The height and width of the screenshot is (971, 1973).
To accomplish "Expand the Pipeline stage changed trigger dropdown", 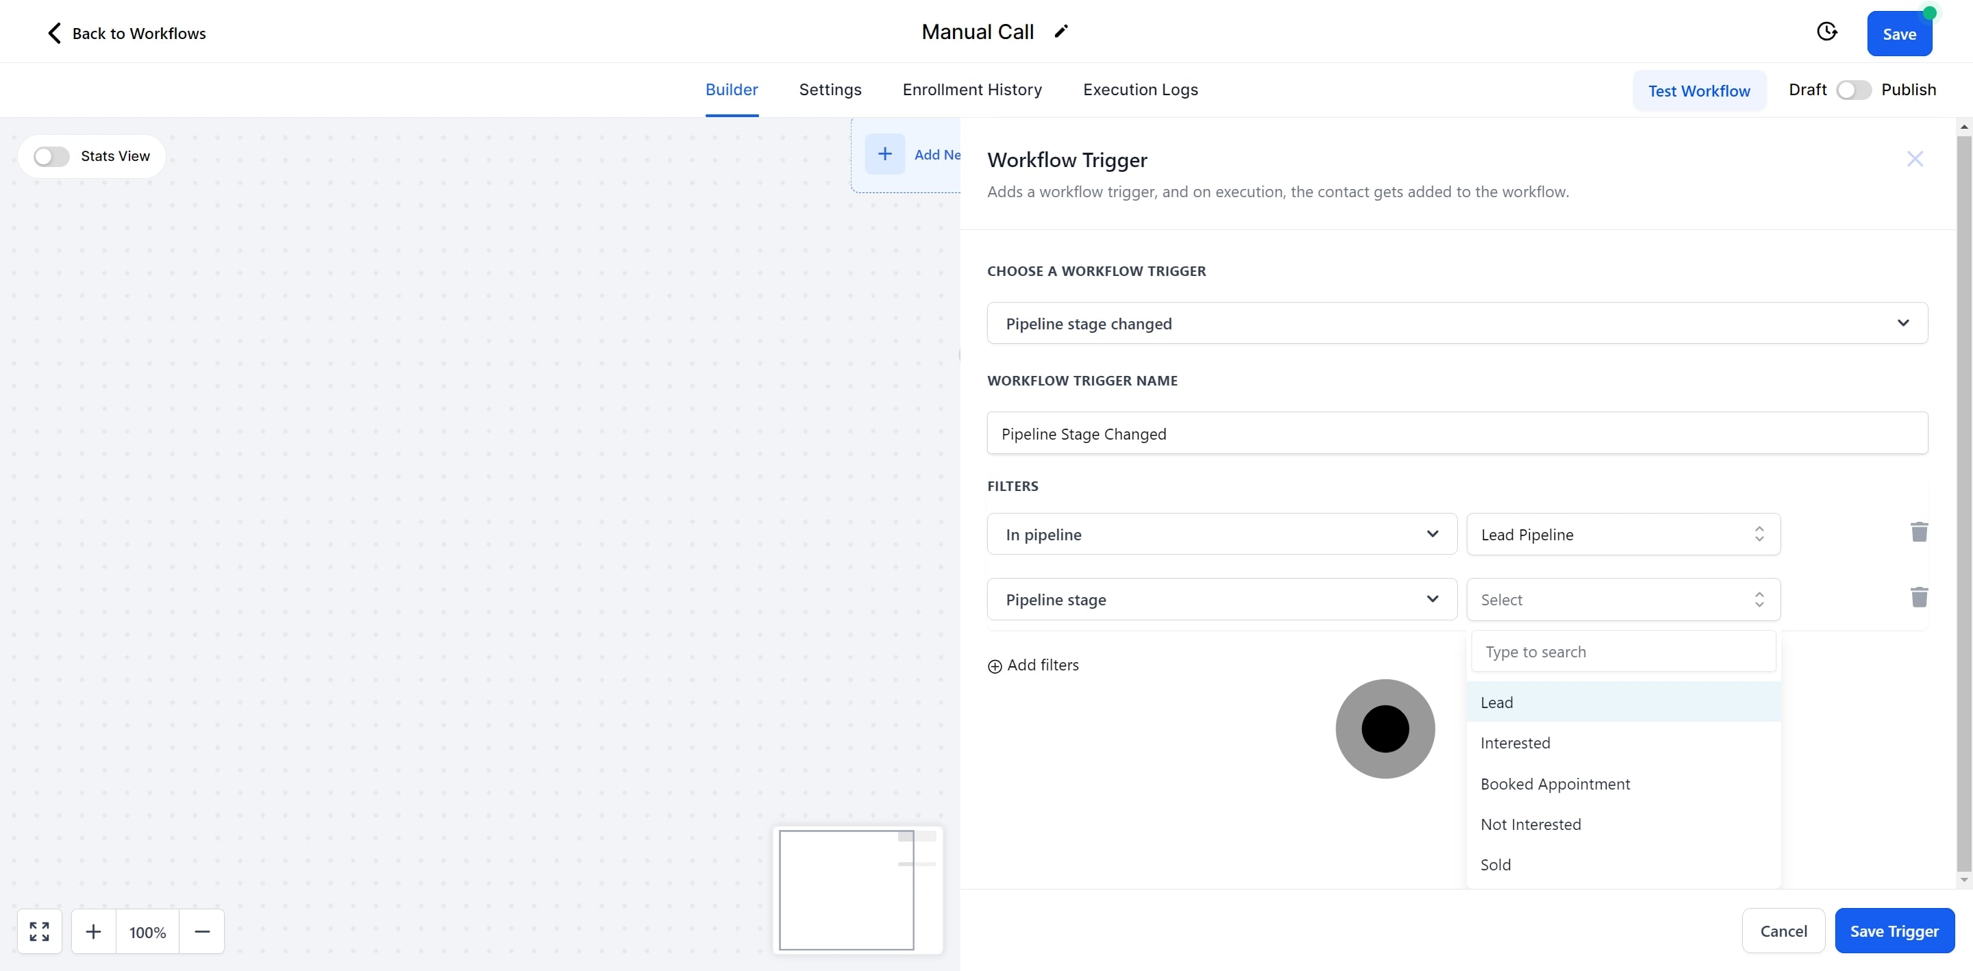I will (x=1456, y=323).
